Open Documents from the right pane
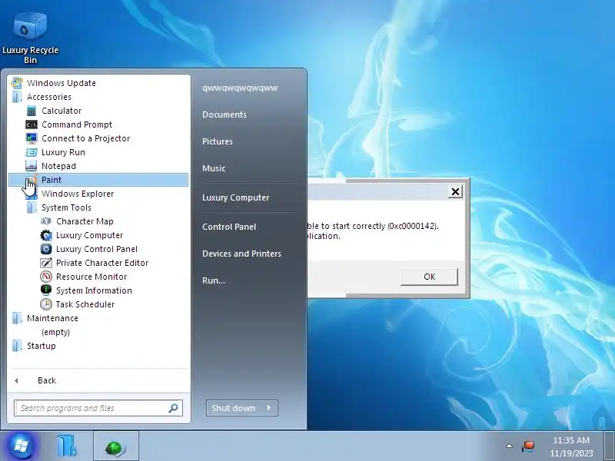Screen dimensions: 615x461 pyautogui.click(x=224, y=114)
